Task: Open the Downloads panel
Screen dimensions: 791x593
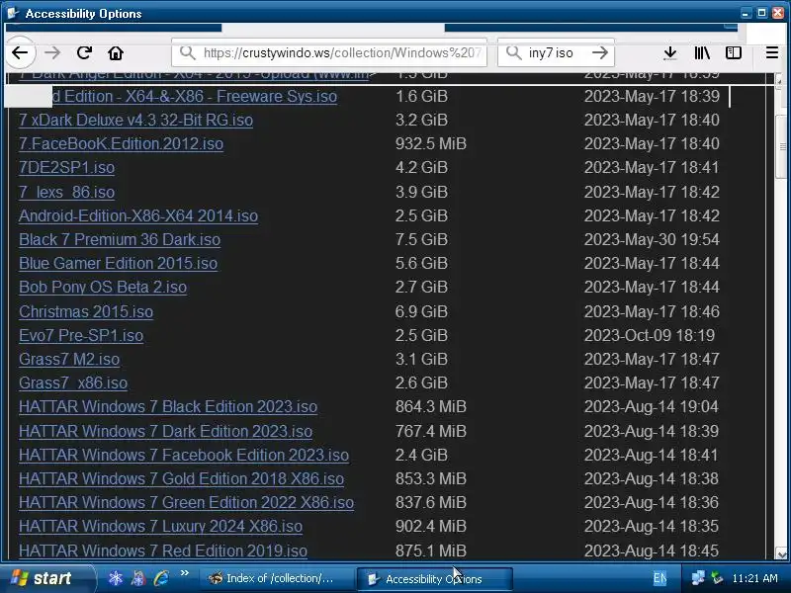Action: coord(670,52)
